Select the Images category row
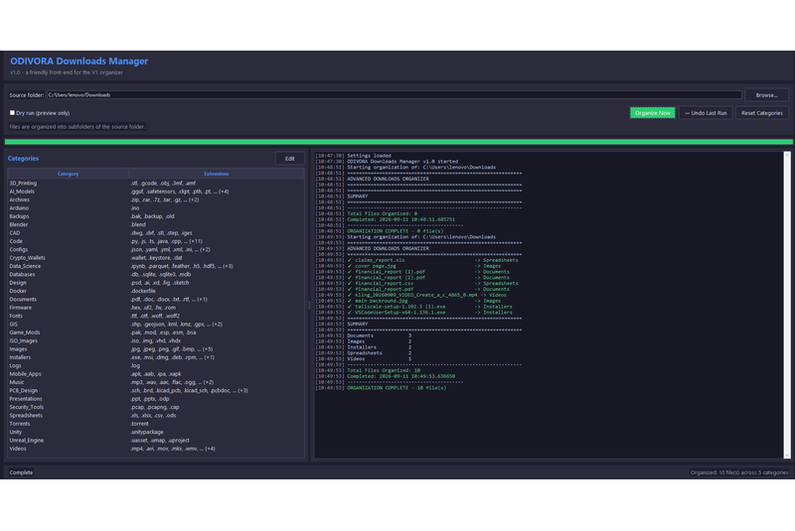 156,349
